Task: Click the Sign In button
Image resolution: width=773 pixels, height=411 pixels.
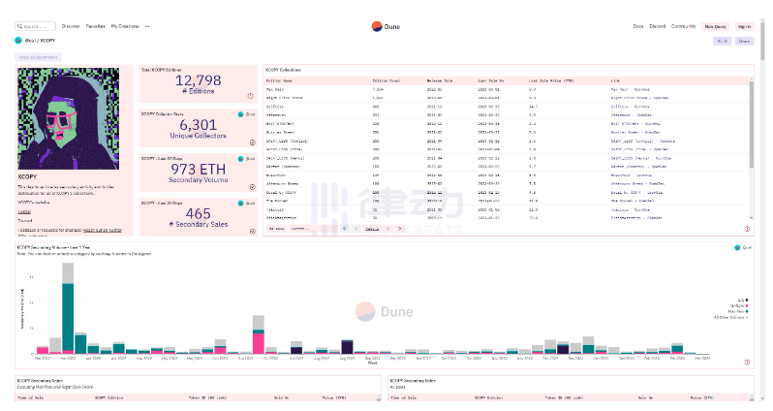Action: (x=744, y=26)
